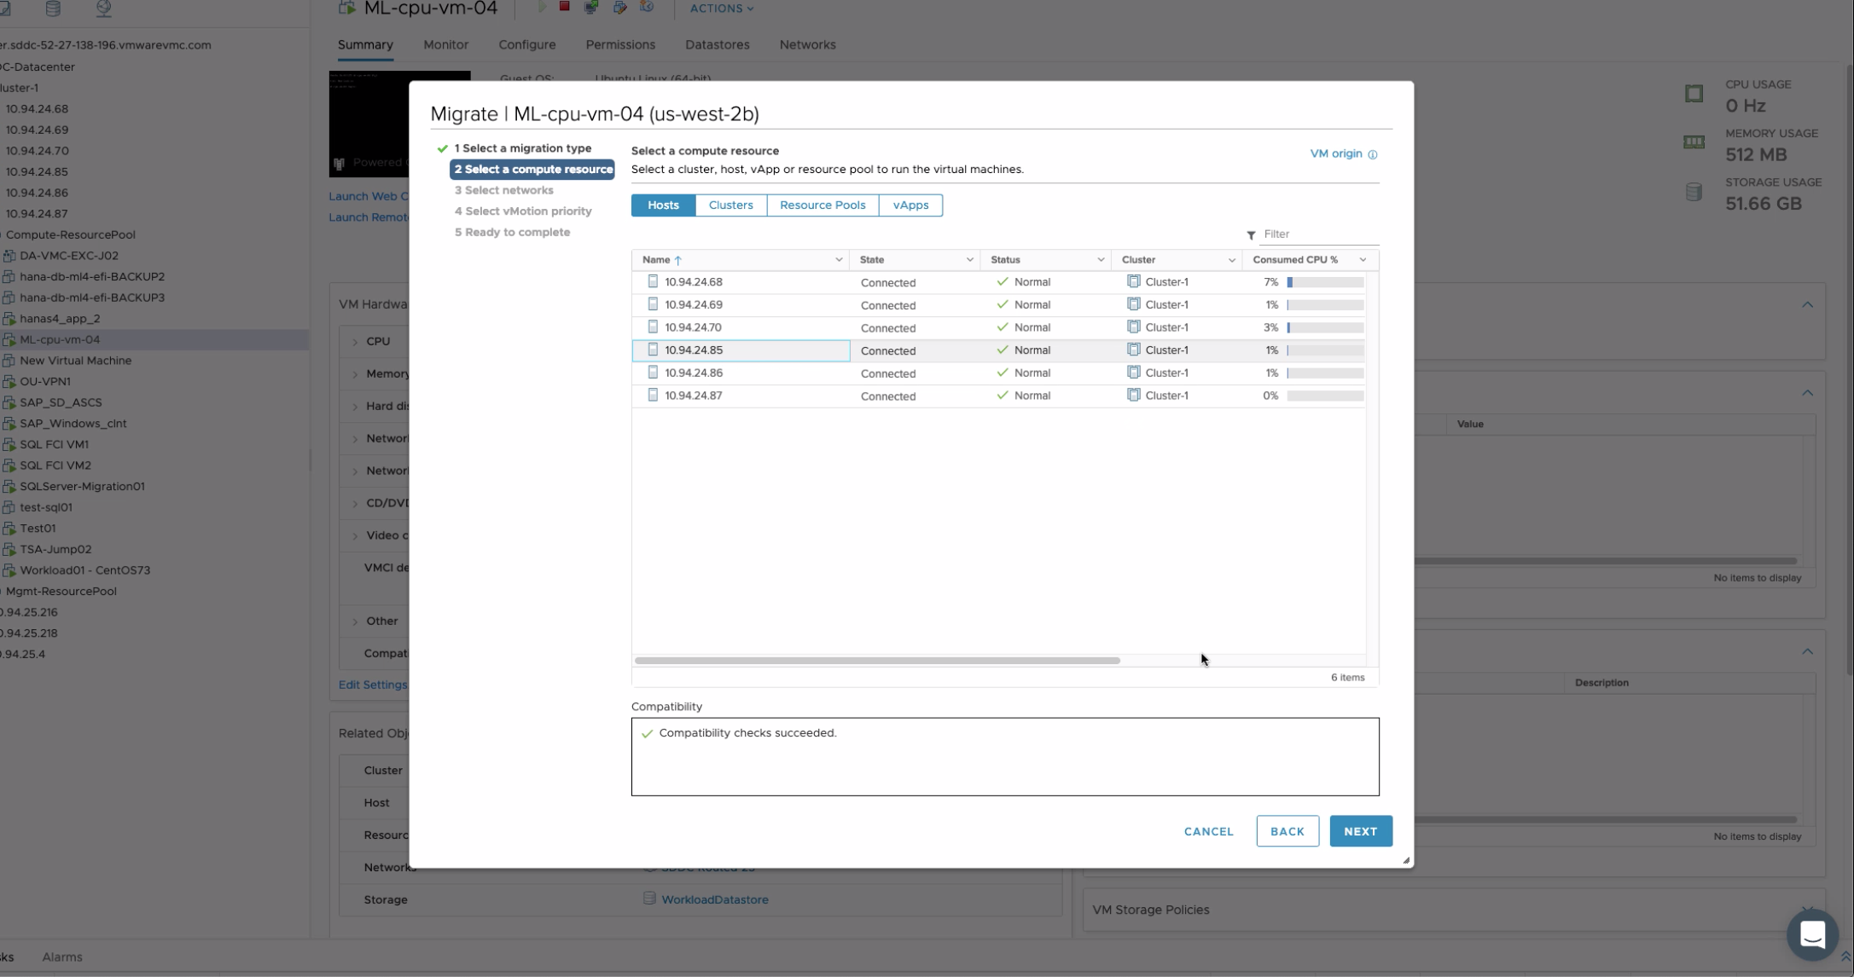Click the launch console monitor icon

pyautogui.click(x=590, y=7)
